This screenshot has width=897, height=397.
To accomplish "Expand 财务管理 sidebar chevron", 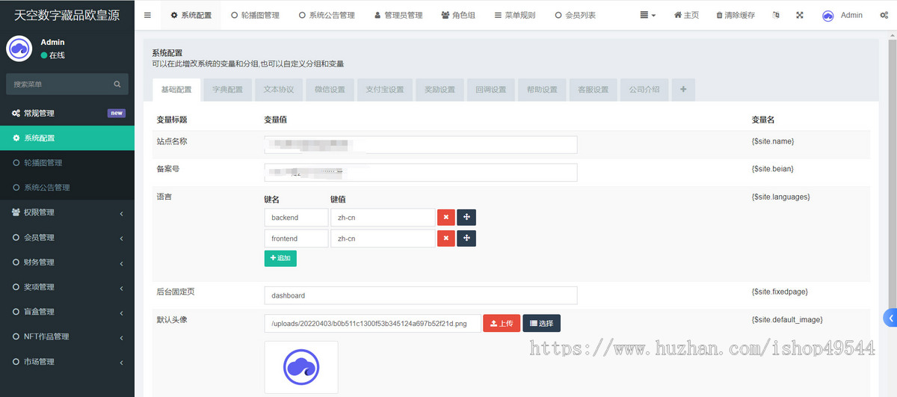I will pyautogui.click(x=121, y=262).
